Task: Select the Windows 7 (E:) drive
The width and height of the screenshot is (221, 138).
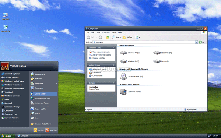Action: tap(129, 61)
